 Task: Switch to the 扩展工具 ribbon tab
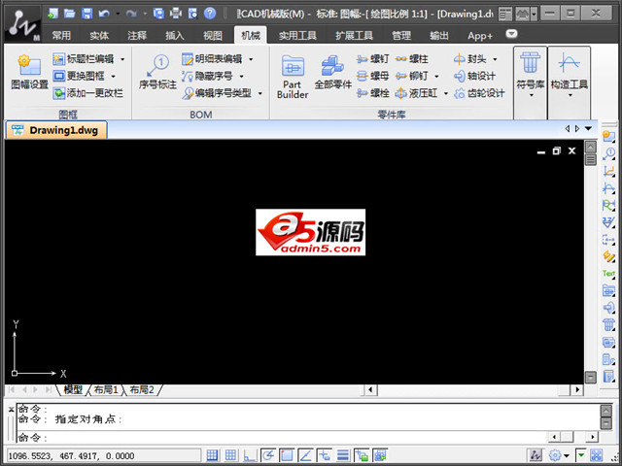click(354, 36)
